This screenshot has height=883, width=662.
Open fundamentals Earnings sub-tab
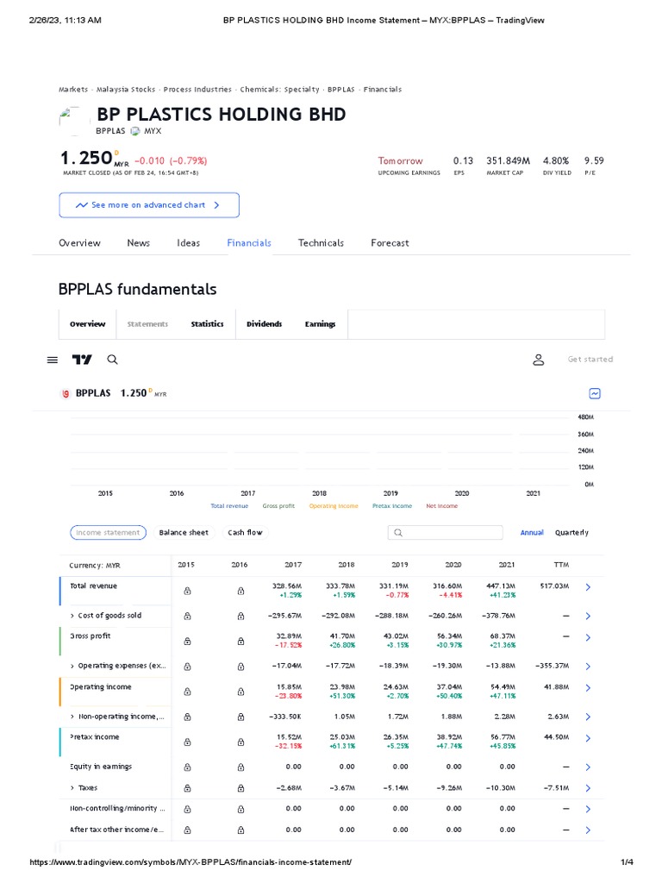coord(321,324)
